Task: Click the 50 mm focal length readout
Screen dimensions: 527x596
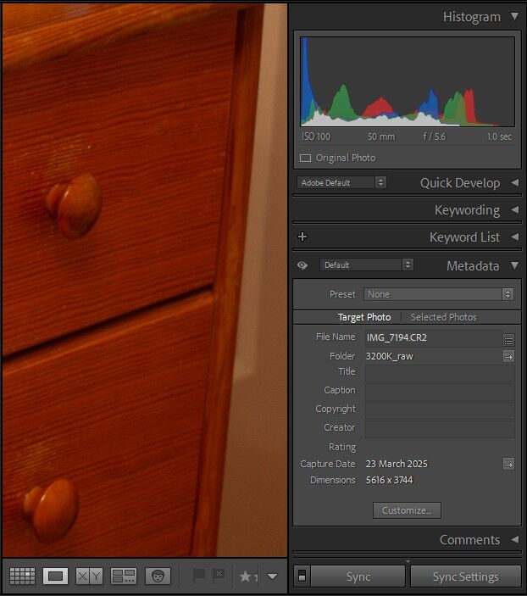Action: coord(381,136)
